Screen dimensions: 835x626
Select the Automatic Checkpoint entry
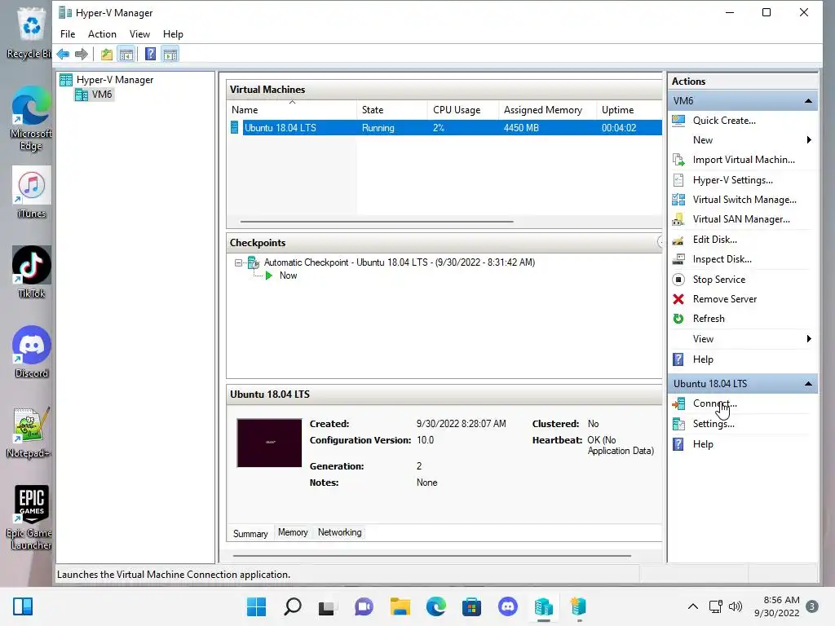tap(400, 262)
